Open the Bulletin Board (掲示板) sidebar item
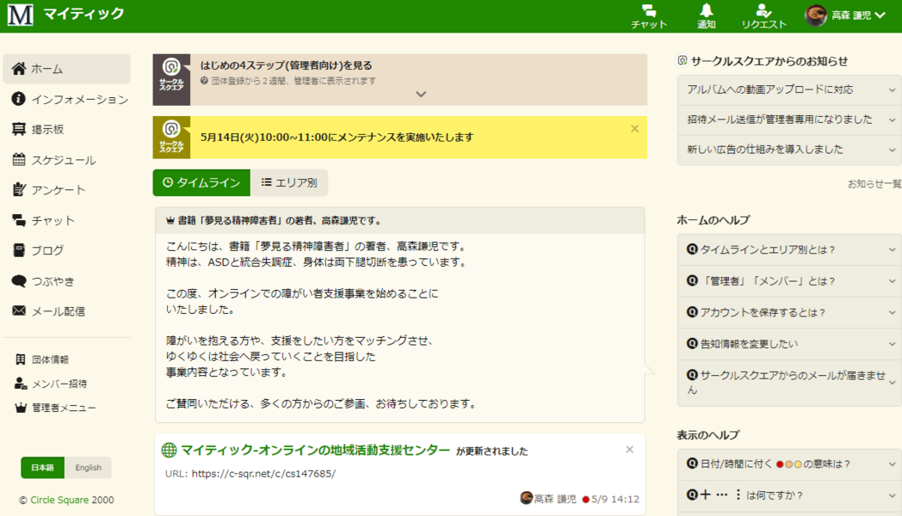 point(47,129)
